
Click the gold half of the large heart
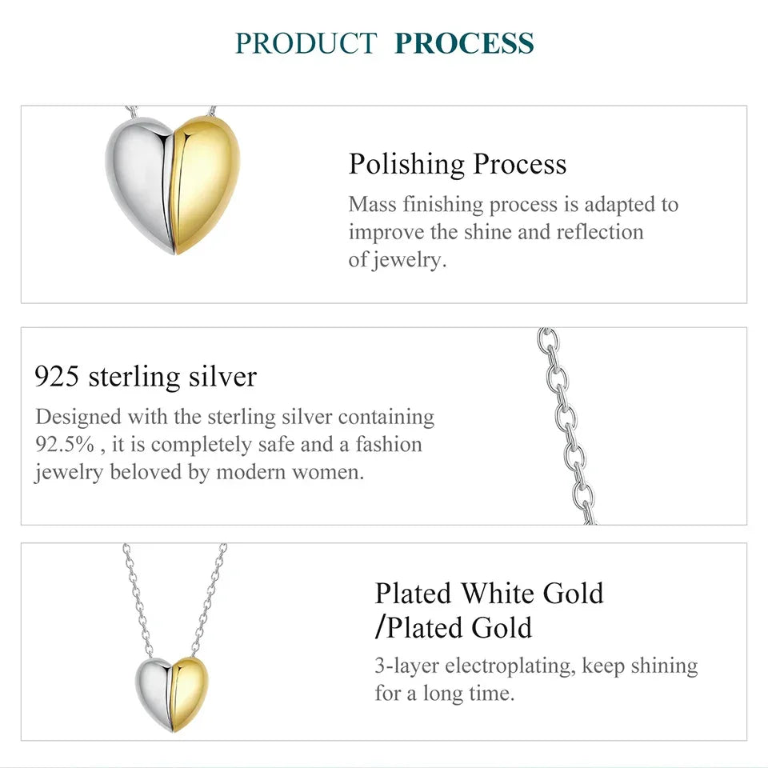point(207,176)
